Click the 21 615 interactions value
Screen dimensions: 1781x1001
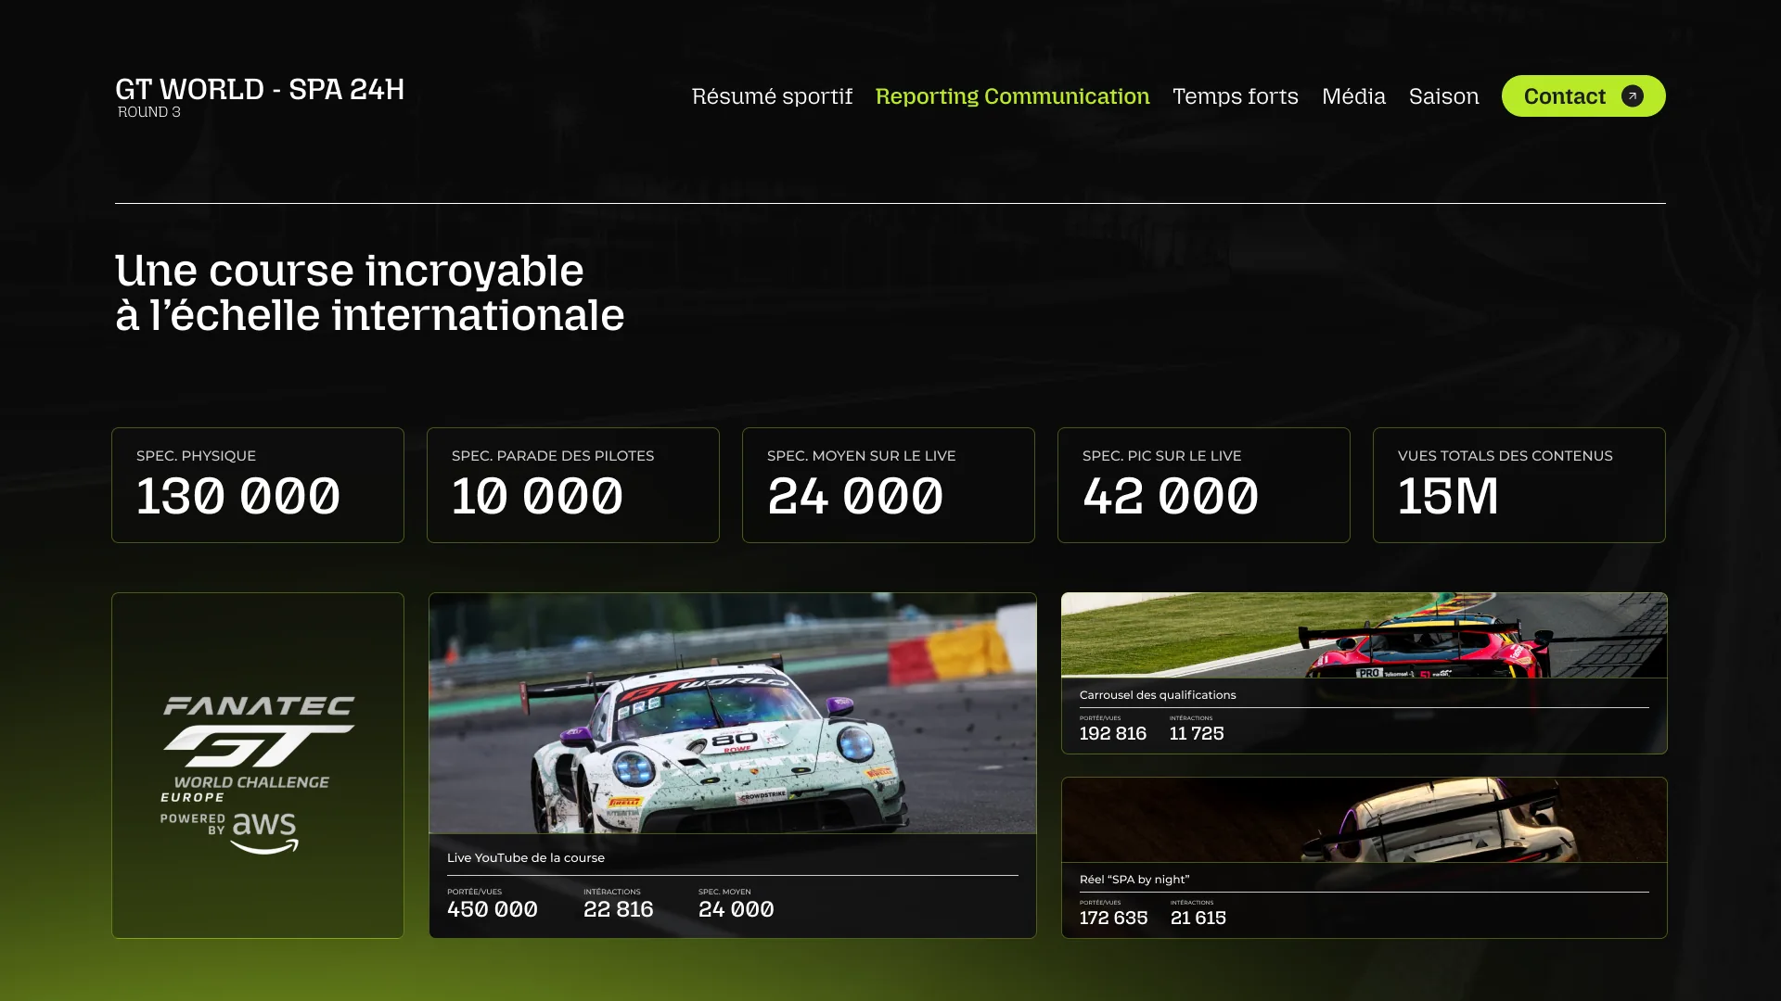point(1198,919)
